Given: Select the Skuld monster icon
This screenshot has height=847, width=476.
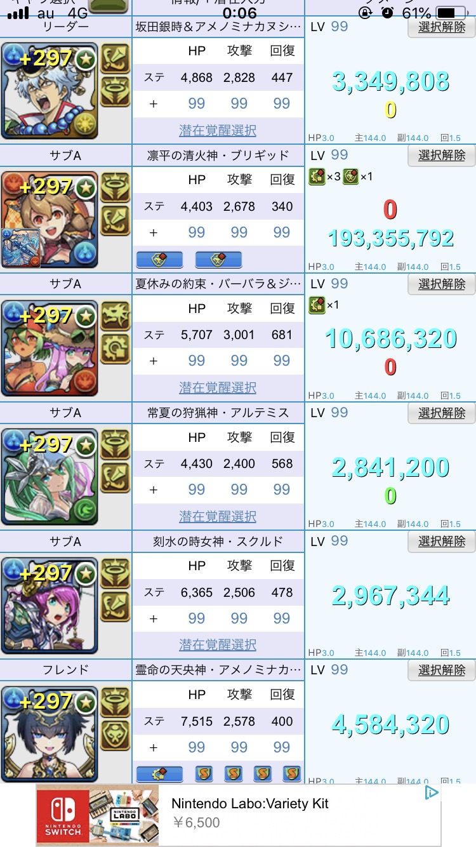Looking at the screenshot, I should coord(50,606).
